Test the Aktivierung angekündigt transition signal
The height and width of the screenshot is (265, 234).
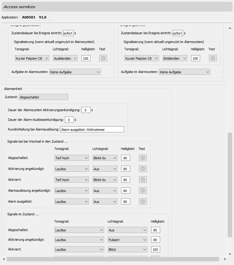tap(143, 169)
